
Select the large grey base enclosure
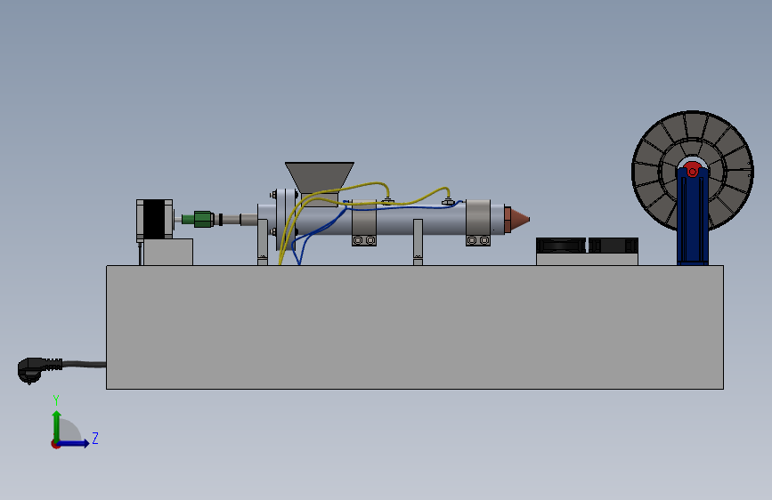pyautogui.click(x=415, y=327)
